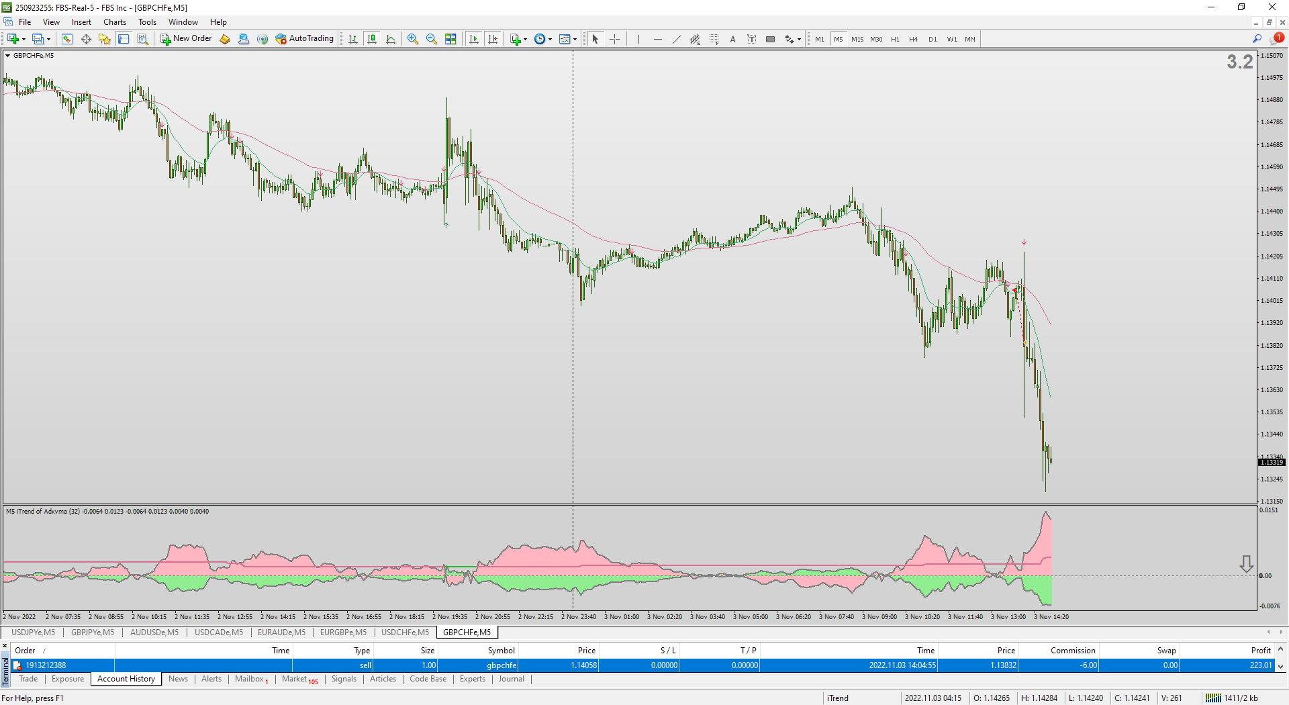This screenshot has height=705, width=1289.
Task: Select the Cursor arrow tool
Action: click(595, 39)
